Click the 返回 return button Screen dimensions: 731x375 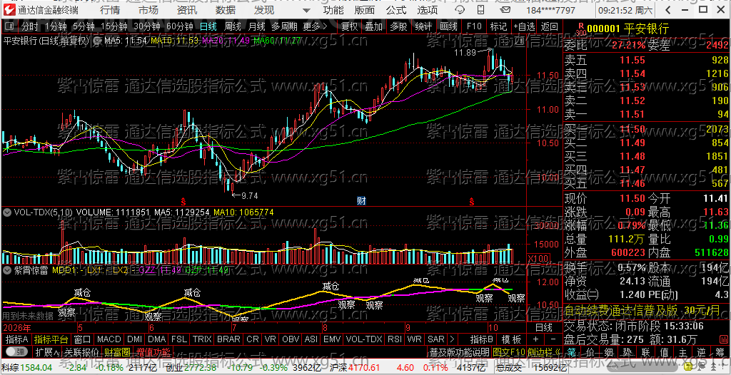(x=550, y=26)
